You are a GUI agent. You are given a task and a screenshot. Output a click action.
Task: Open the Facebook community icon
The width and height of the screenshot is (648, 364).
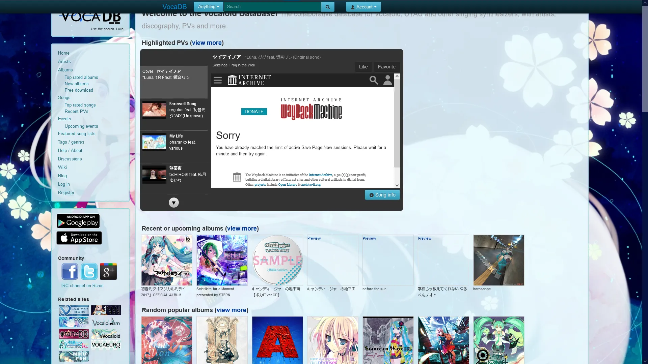[70, 271]
